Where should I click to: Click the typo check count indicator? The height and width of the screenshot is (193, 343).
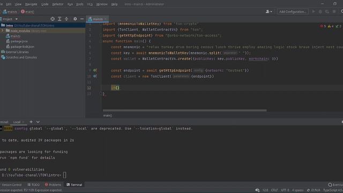pyautogui.click(x=338, y=26)
